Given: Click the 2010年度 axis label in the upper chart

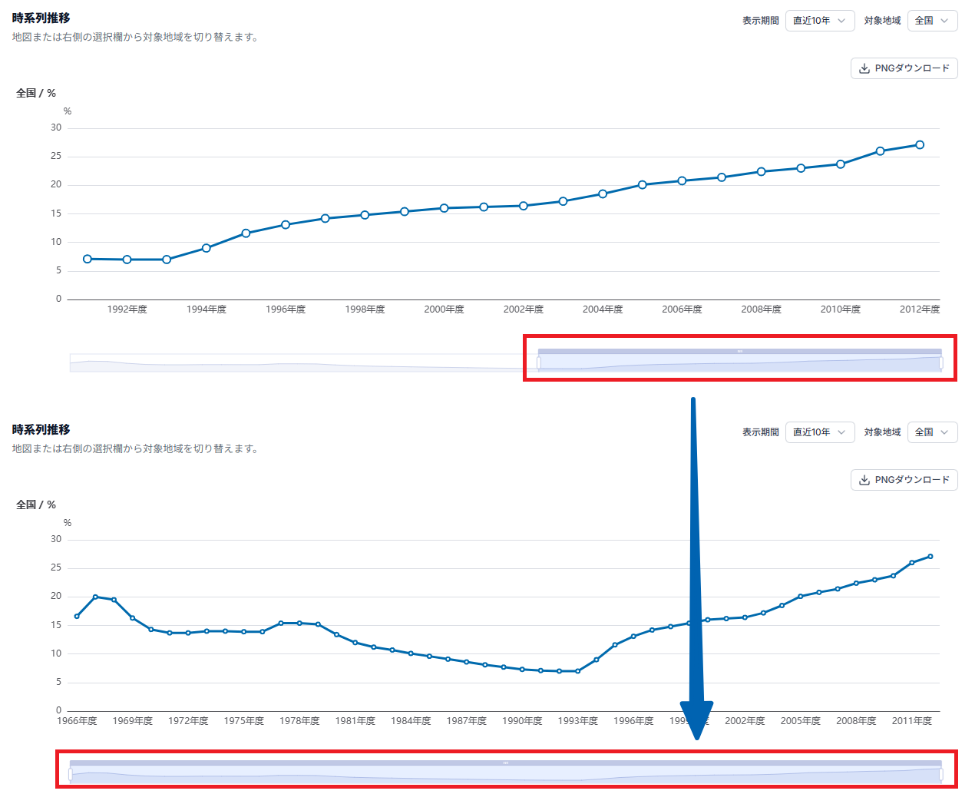Looking at the screenshot, I should click(841, 309).
